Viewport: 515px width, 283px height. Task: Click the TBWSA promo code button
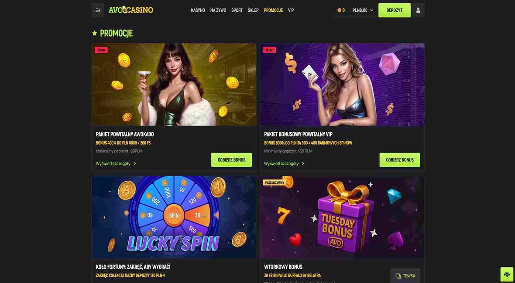[x=405, y=276]
